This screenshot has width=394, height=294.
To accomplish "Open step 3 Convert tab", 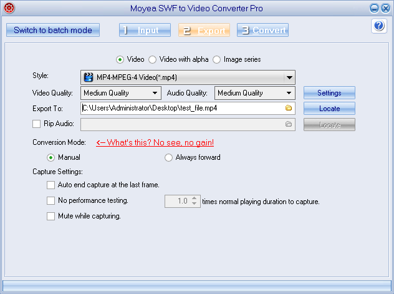I will [x=262, y=30].
